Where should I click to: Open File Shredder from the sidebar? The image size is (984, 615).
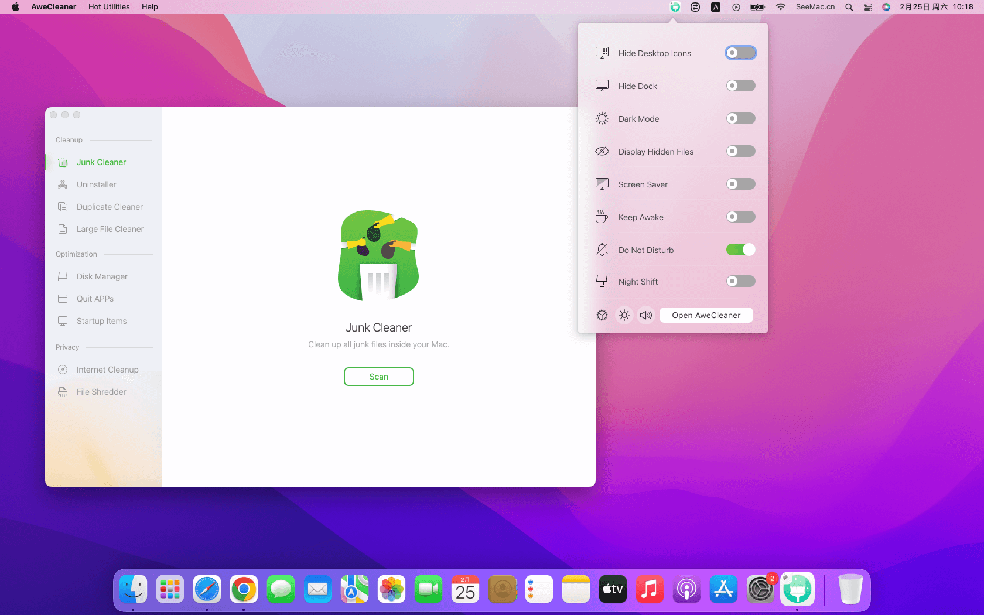pos(101,392)
